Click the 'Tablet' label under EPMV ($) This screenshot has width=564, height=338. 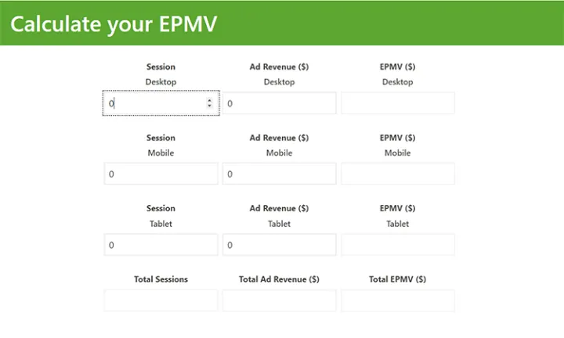tap(397, 224)
